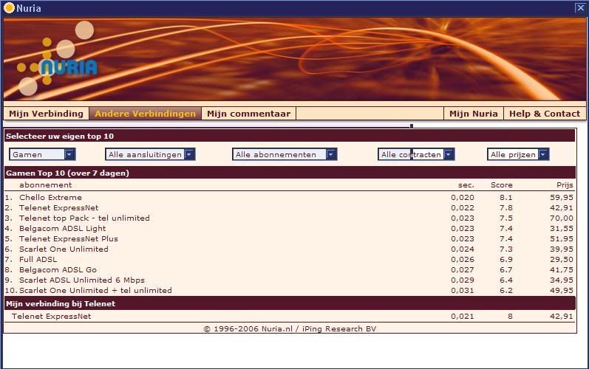Go to the Mijn Nuria tab
Viewport: 589px width, 369px height.
click(473, 114)
